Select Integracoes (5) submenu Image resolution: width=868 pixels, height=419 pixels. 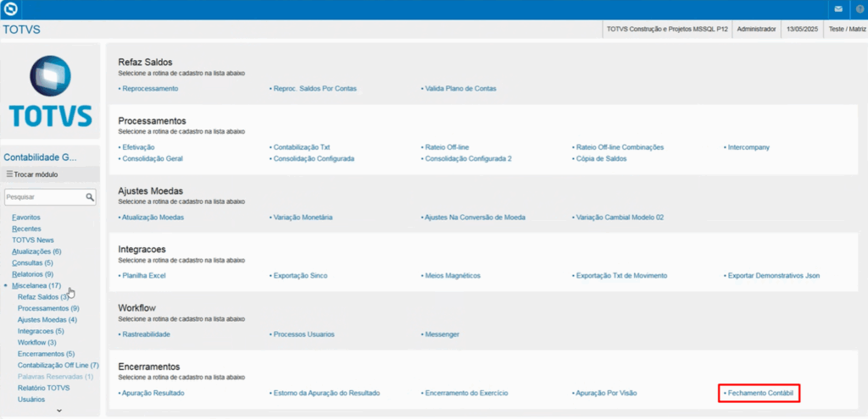(x=41, y=331)
